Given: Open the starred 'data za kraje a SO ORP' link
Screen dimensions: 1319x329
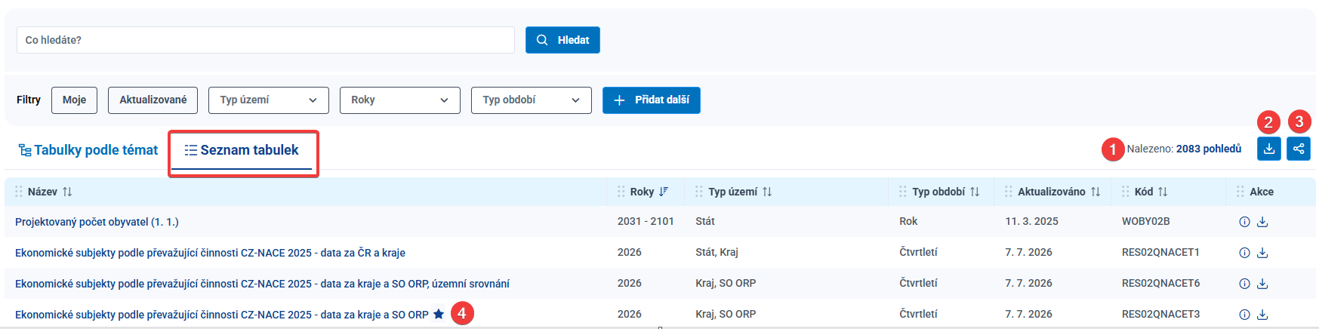Looking at the screenshot, I should [x=221, y=315].
